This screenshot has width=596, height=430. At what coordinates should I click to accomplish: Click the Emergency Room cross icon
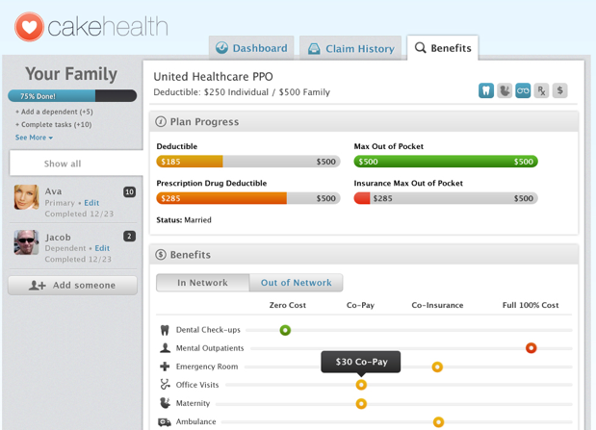pyautogui.click(x=165, y=367)
